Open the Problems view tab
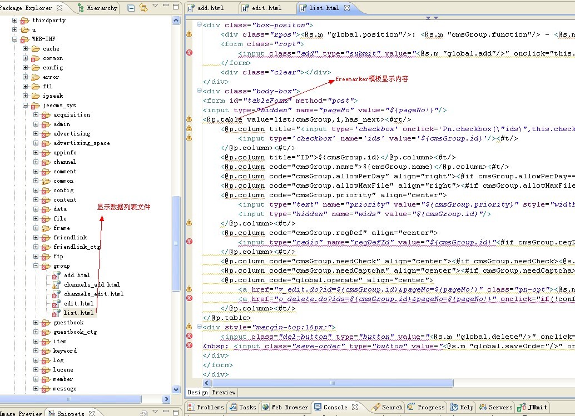Screen dimensions: 575x416 tap(205, 407)
